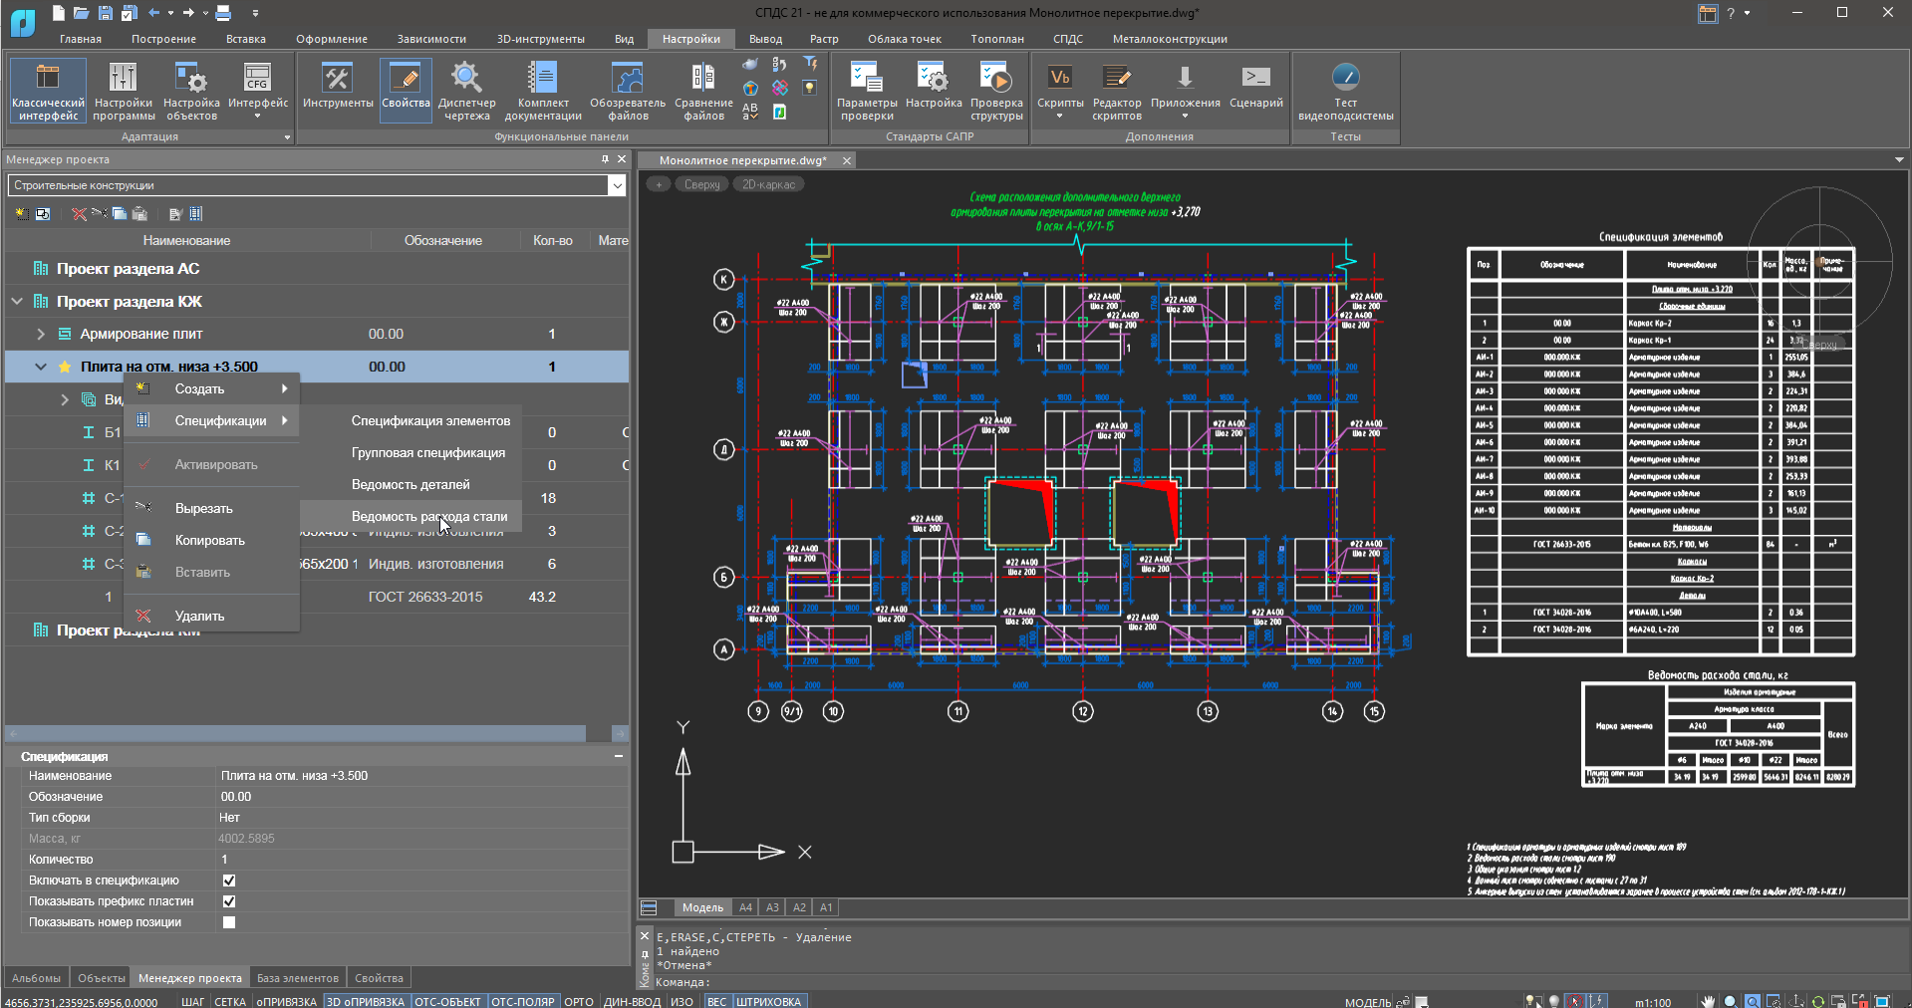Click the pan hand icon in status bar

tap(1708, 1001)
